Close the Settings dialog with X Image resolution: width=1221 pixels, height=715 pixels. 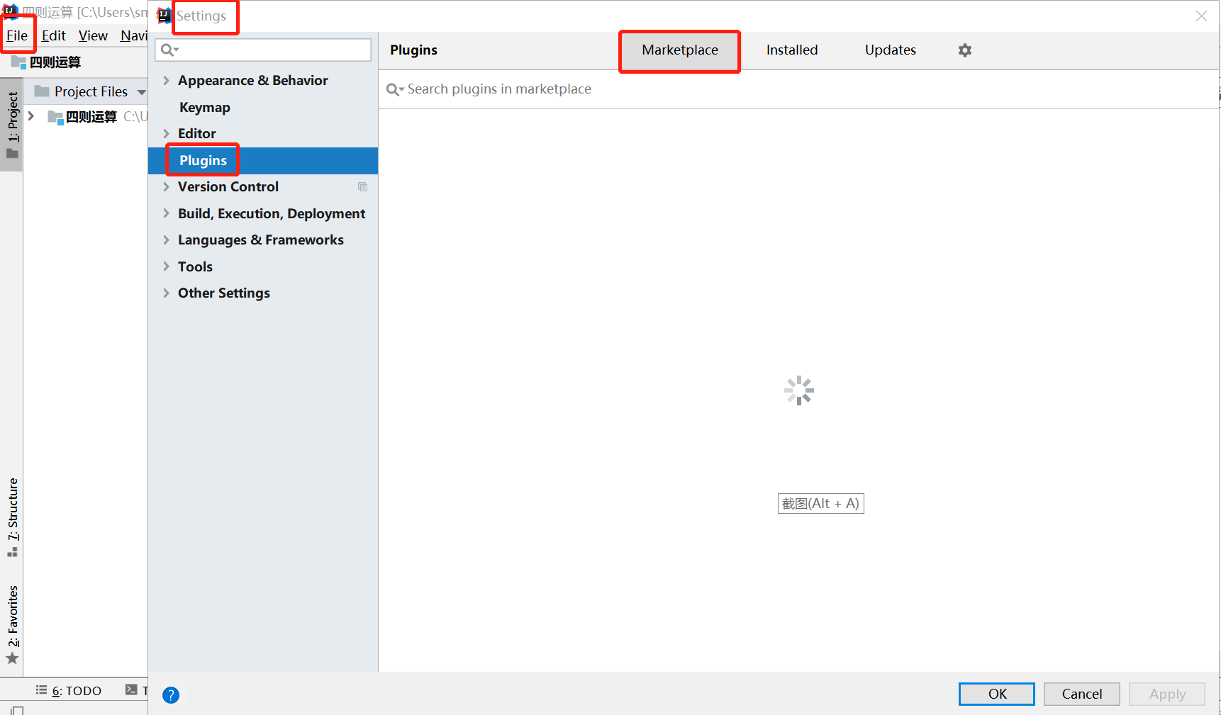(x=1201, y=16)
